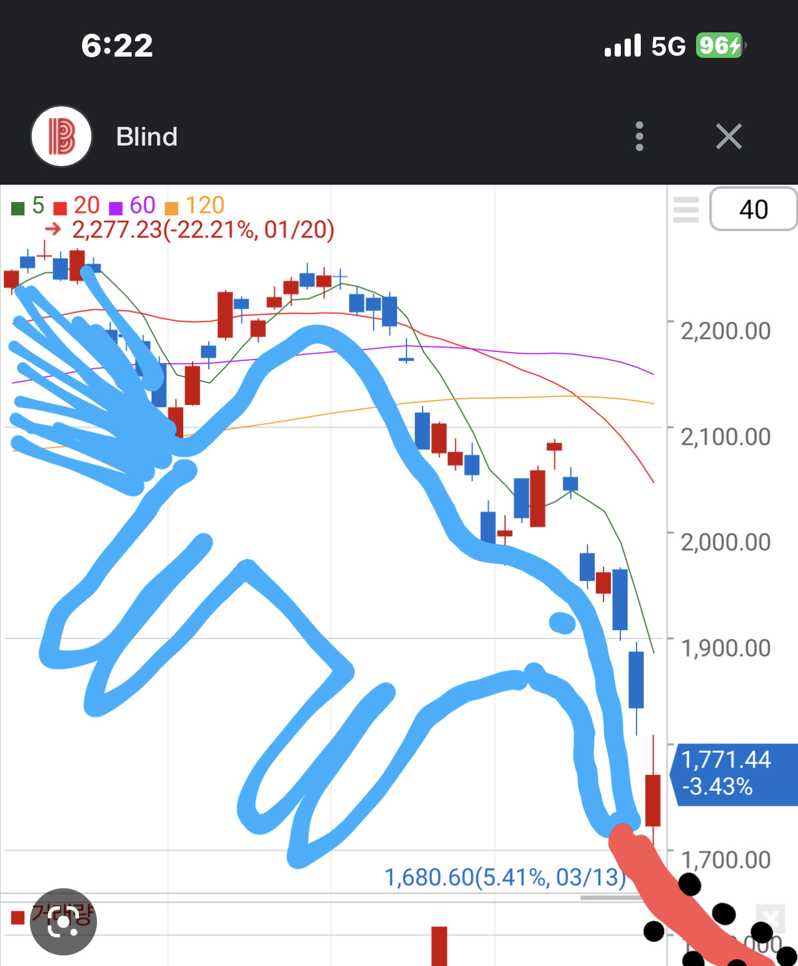
Task: Tap the 5G network status indicator
Action: point(668,47)
